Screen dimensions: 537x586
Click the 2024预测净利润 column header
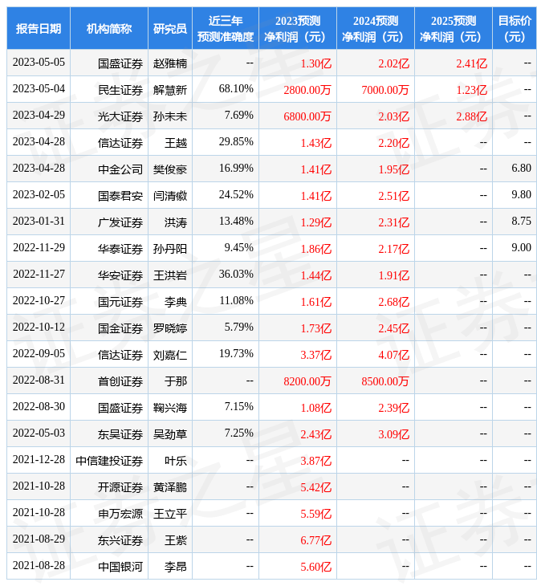pyautogui.click(x=376, y=28)
